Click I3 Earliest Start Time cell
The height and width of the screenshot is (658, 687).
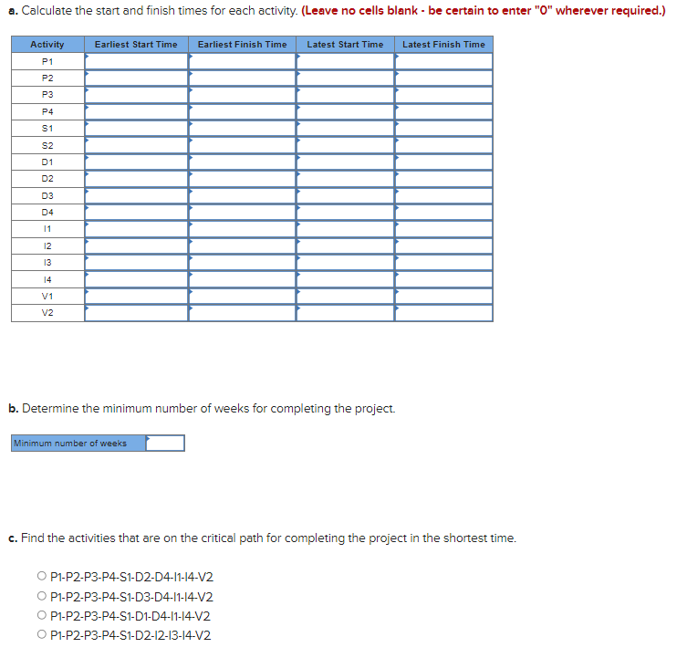click(x=136, y=263)
